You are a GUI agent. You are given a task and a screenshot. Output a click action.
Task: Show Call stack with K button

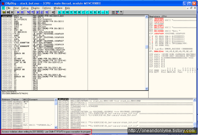point(91,12)
